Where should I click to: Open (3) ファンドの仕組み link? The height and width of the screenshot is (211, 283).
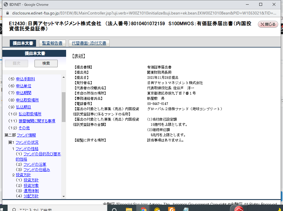tap(37, 170)
